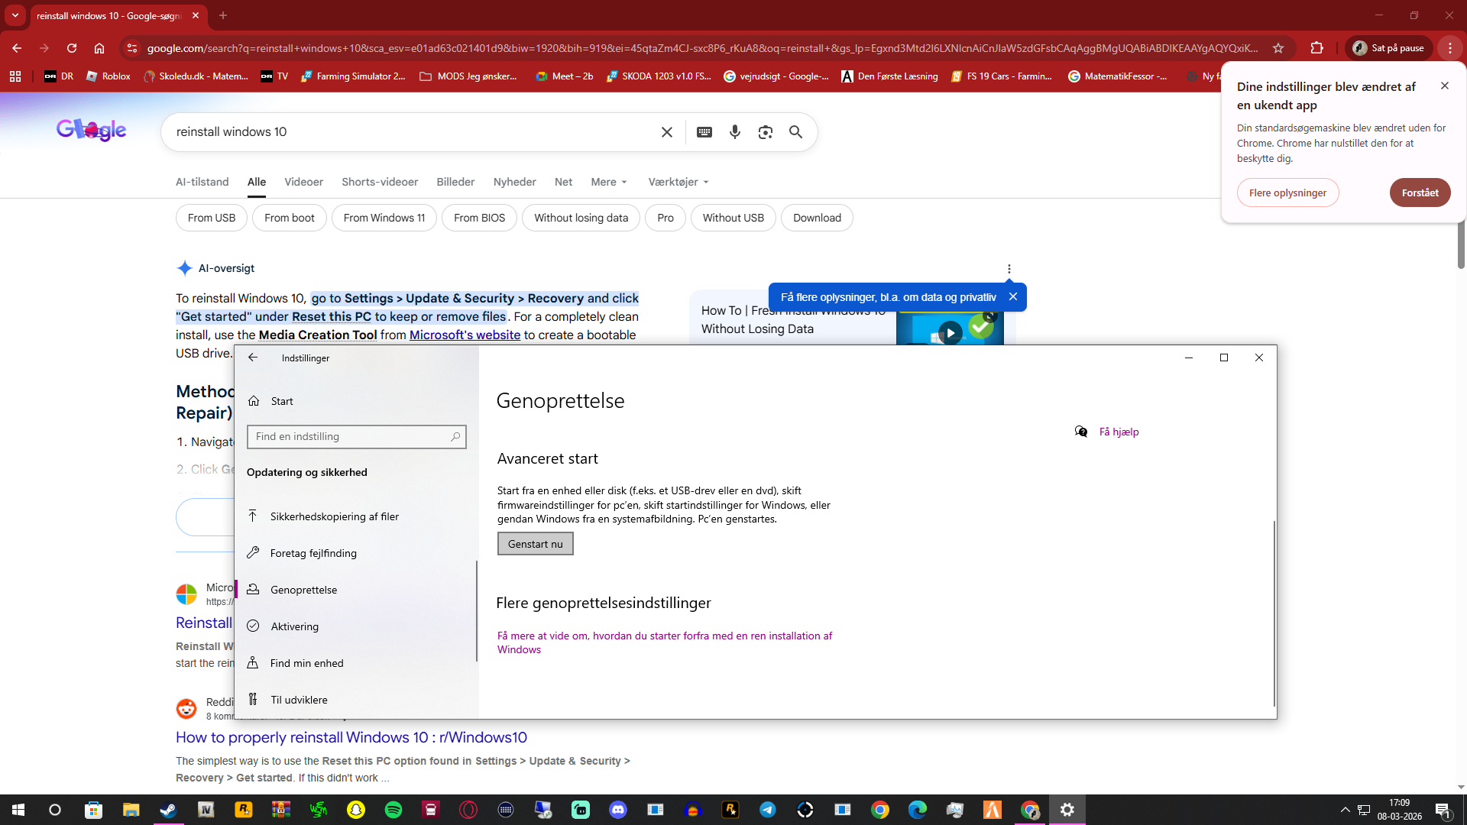
Task: Select the Without losing data filter chip
Action: coord(581,218)
